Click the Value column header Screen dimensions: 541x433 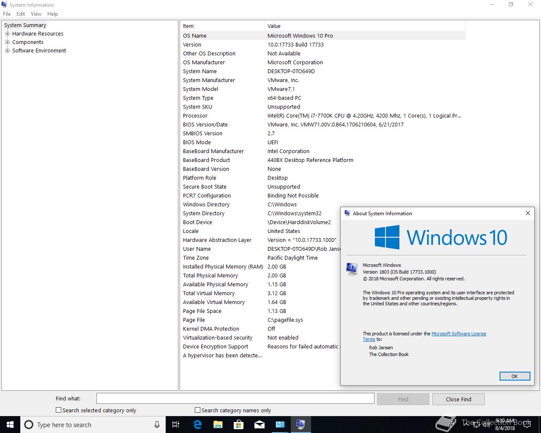(365, 26)
